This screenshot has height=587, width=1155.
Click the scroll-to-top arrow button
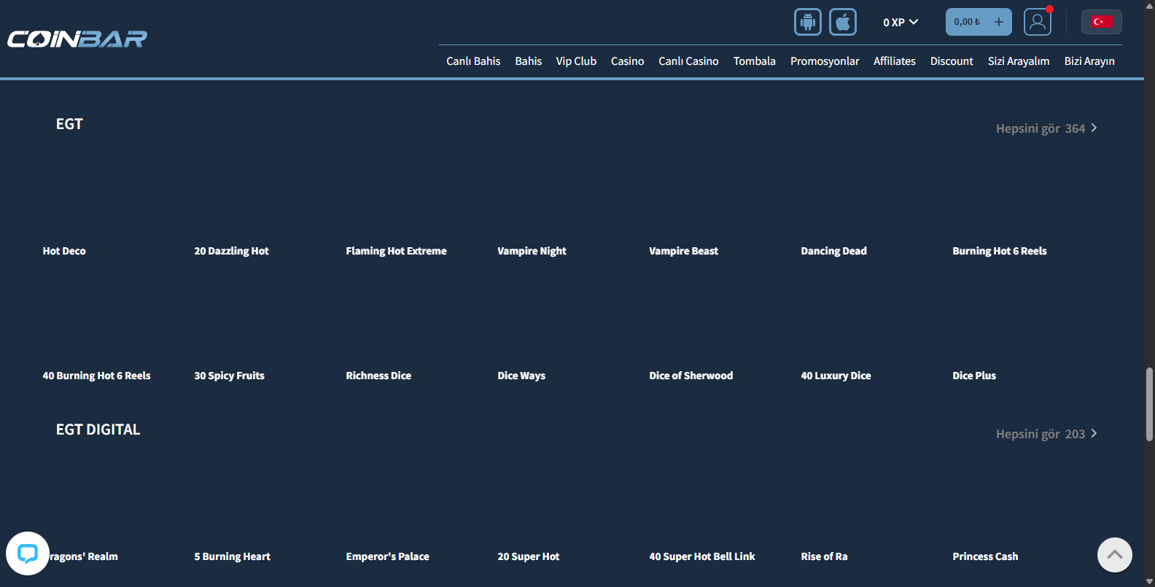(x=1114, y=555)
